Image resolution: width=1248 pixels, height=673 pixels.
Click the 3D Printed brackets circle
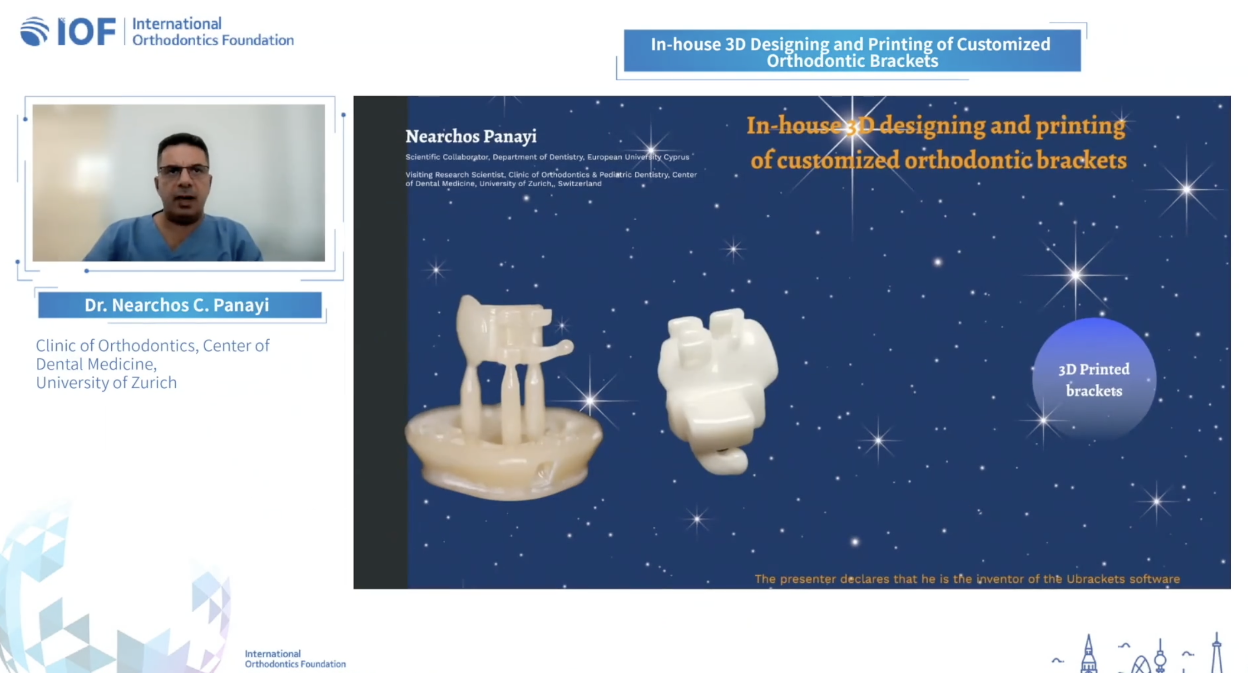(1094, 379)
